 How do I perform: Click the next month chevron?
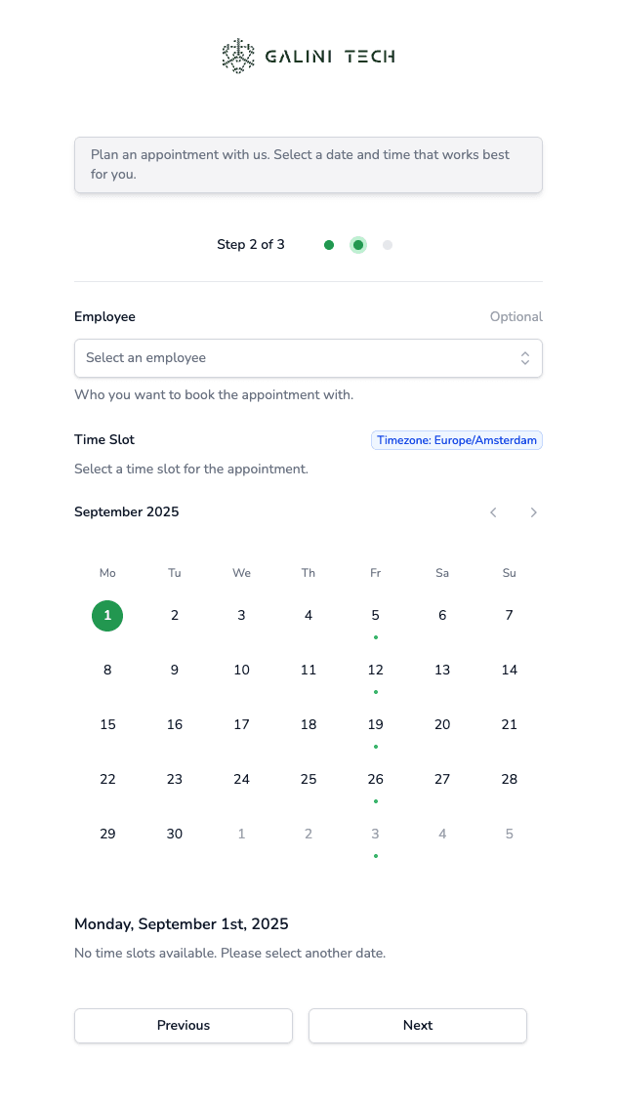[533, 512]
